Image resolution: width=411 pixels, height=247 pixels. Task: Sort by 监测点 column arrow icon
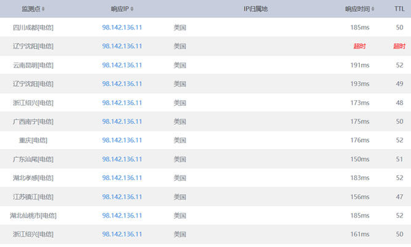click(43, 9)
